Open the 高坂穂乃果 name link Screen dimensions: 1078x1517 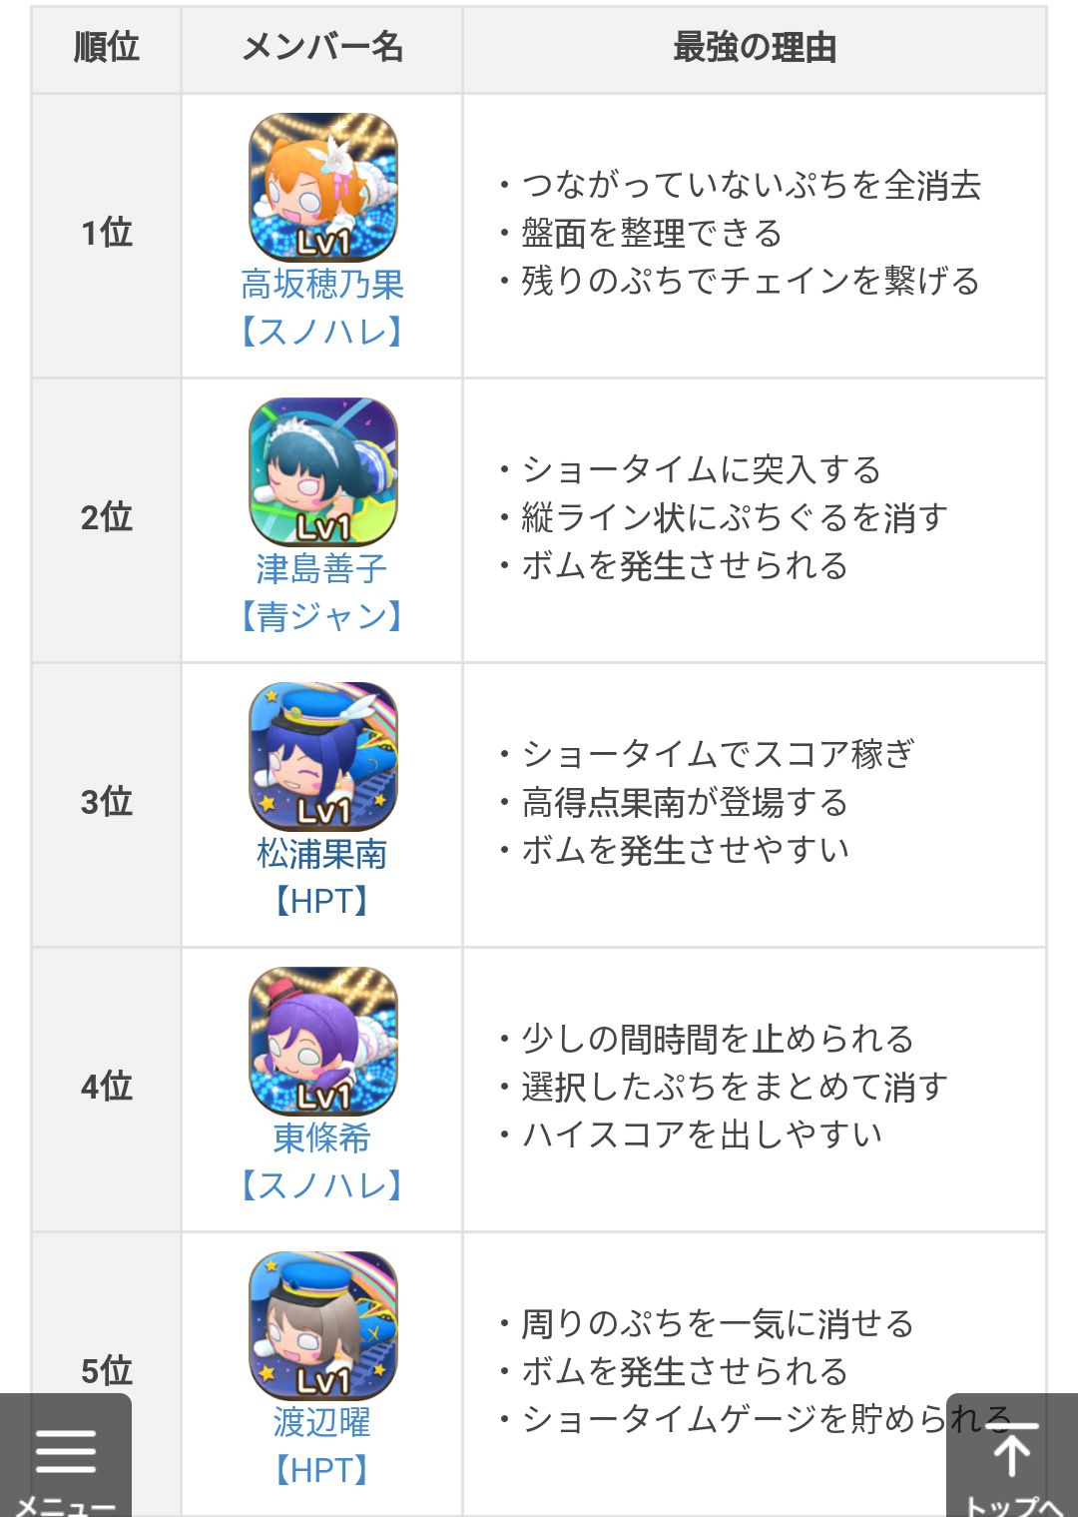pos(322,285)
